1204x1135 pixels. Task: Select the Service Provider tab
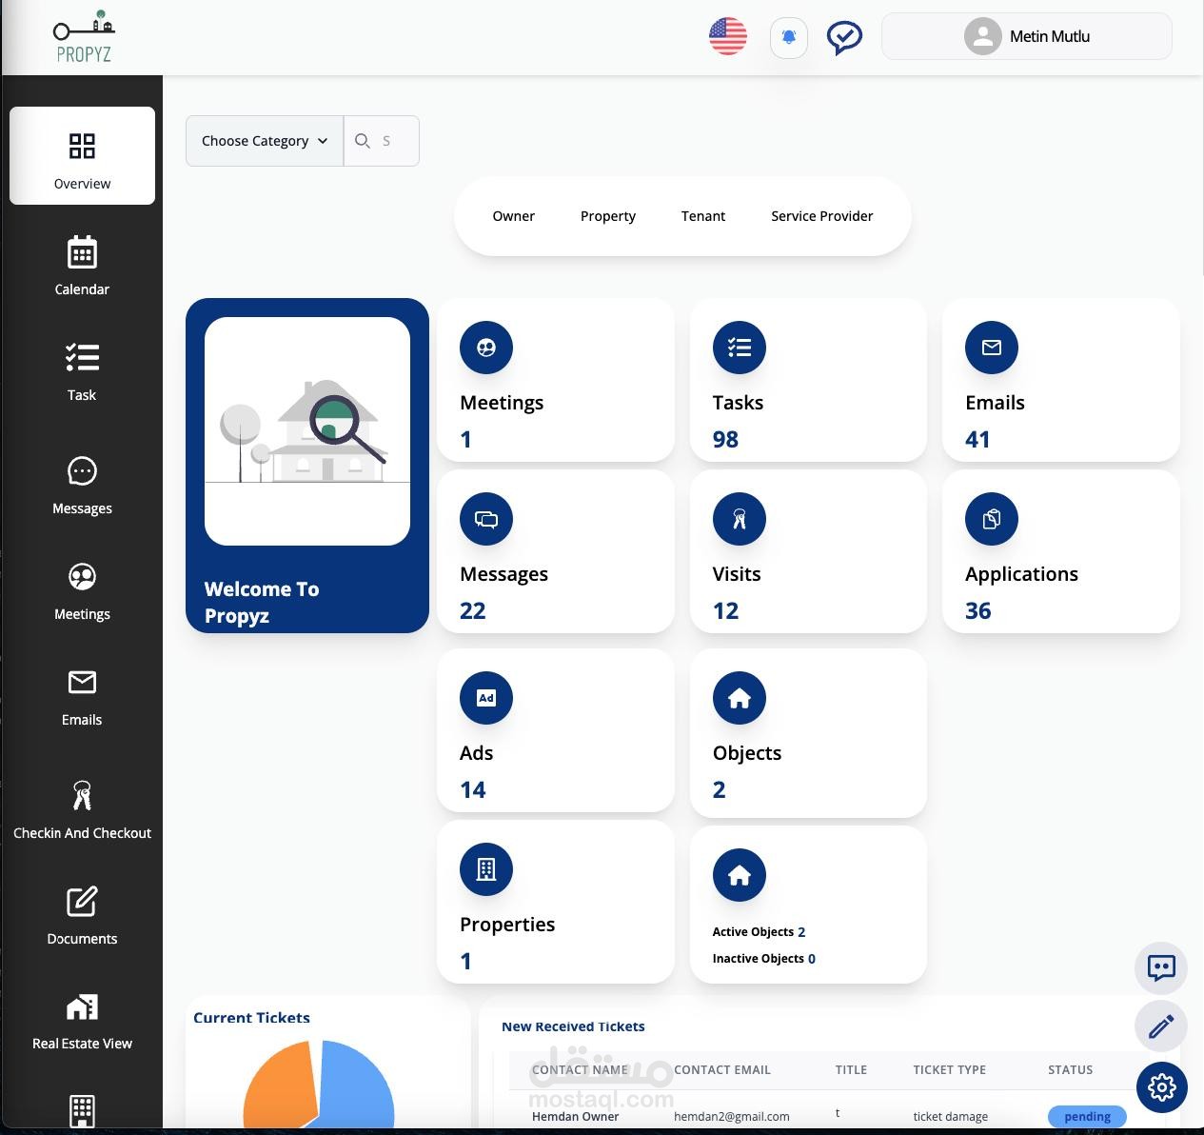point(821,216)
